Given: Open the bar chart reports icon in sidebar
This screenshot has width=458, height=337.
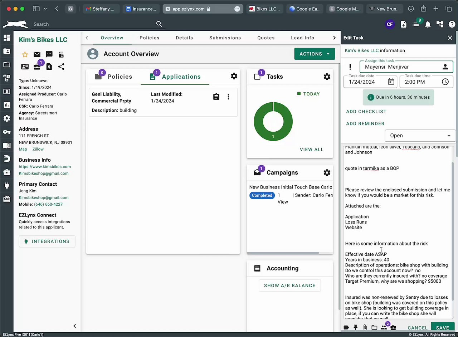Looking at the screenshot, I should [x=6, y=105].
